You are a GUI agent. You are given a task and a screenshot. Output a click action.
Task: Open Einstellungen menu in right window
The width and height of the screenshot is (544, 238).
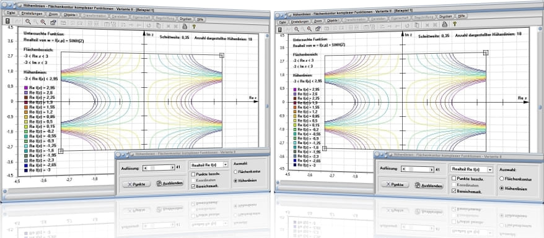[x=300, y=21]
